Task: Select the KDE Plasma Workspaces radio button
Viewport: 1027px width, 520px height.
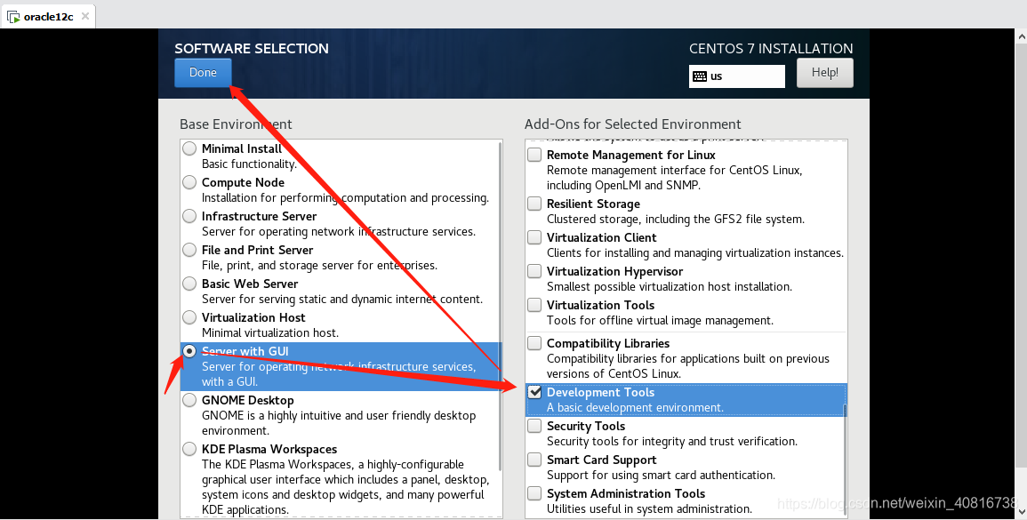Action: point(189,449)
